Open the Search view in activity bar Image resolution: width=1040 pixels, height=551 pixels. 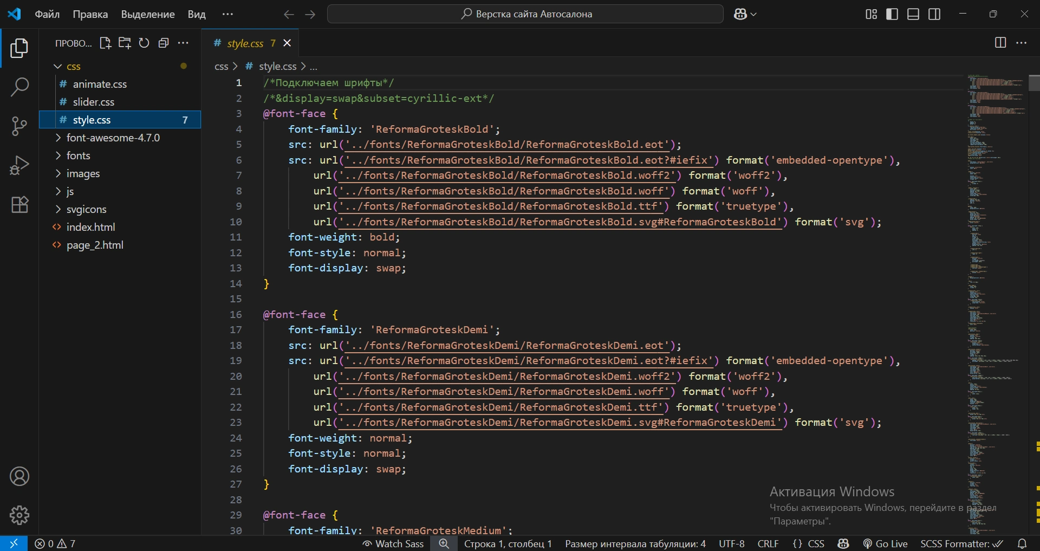pyautogui.click(x=19, y=87)
